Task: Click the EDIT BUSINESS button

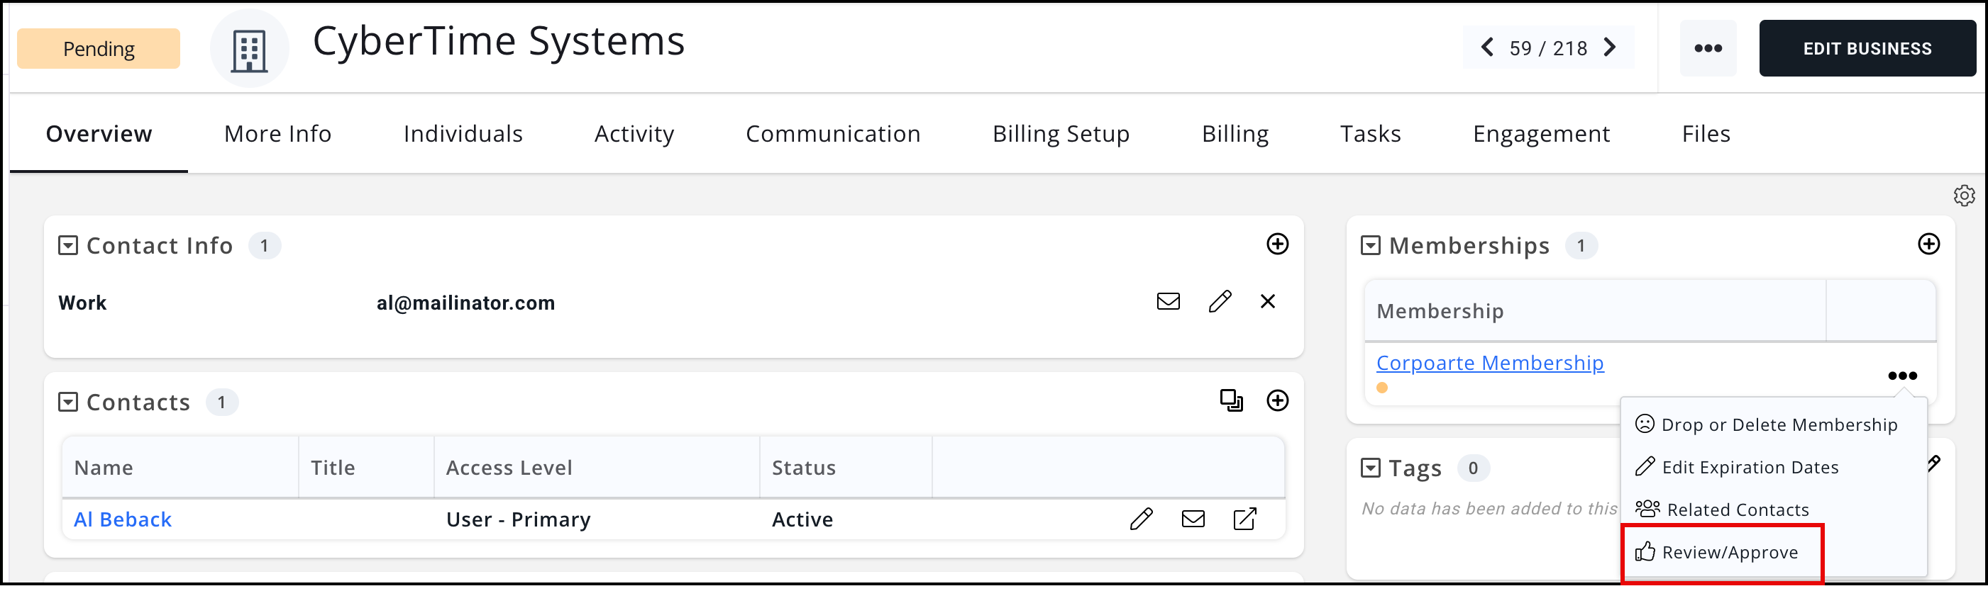Action: (1866, 49)
